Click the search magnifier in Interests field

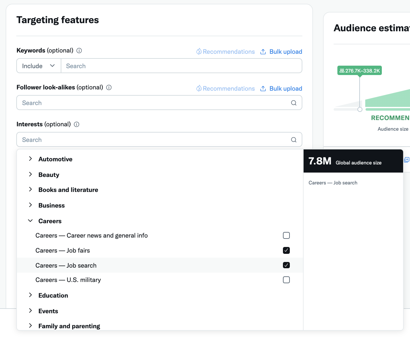coord(294,140)
